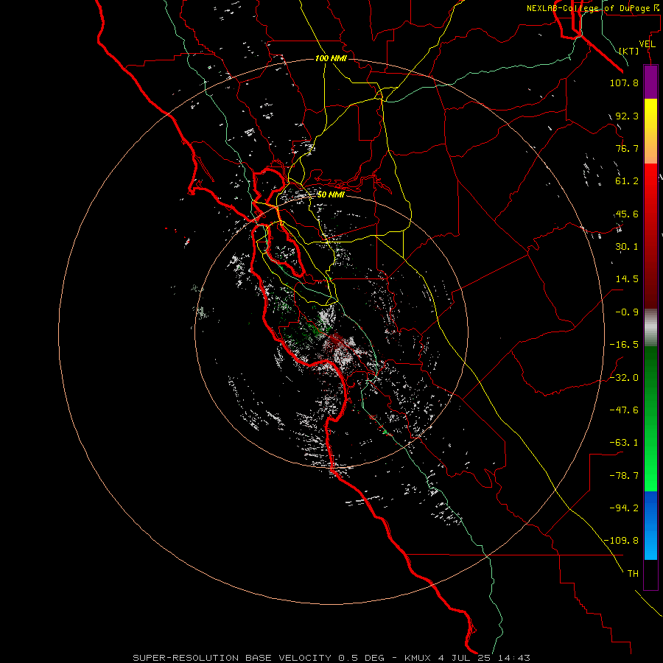Click the 61.2 velocity scale value
Viewport: 663px width, 663px height.
point(627,181)
